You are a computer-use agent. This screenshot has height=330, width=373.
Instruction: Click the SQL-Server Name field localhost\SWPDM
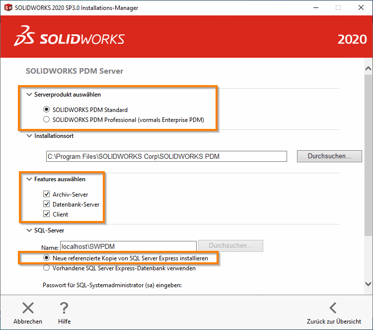pyautogui.click(x=129, y=246)
